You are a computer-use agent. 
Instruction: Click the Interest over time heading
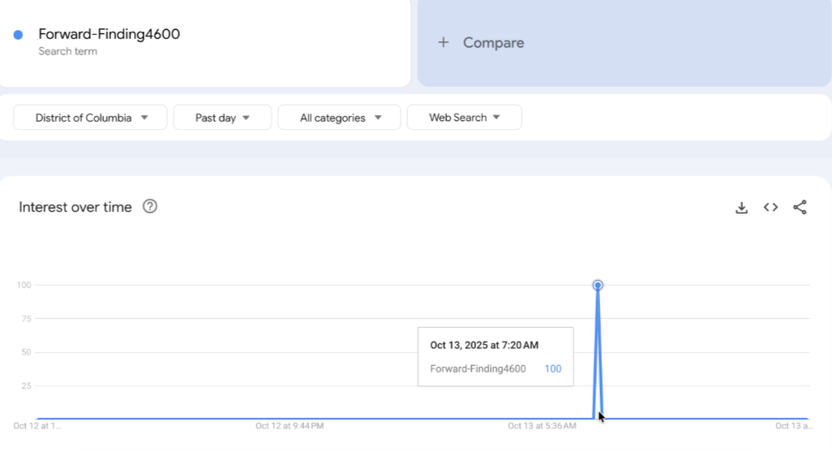(75, 207)
